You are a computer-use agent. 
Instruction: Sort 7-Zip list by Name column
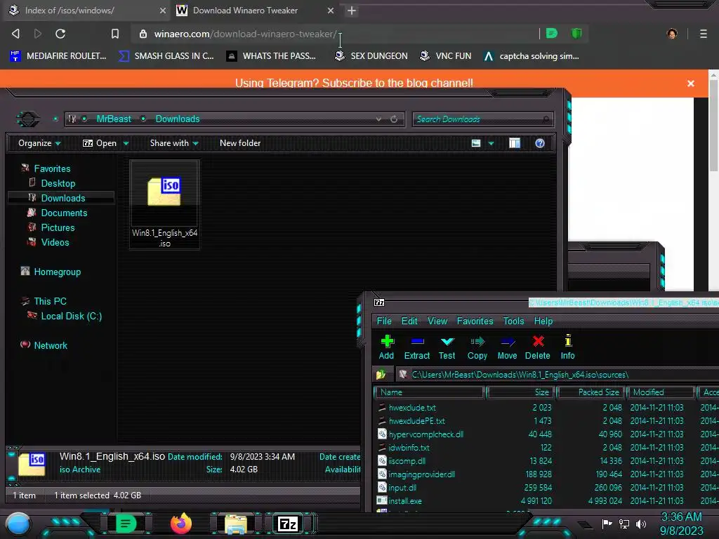pos(430,392)
